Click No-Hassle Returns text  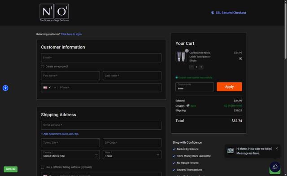[x=187, y=163]
